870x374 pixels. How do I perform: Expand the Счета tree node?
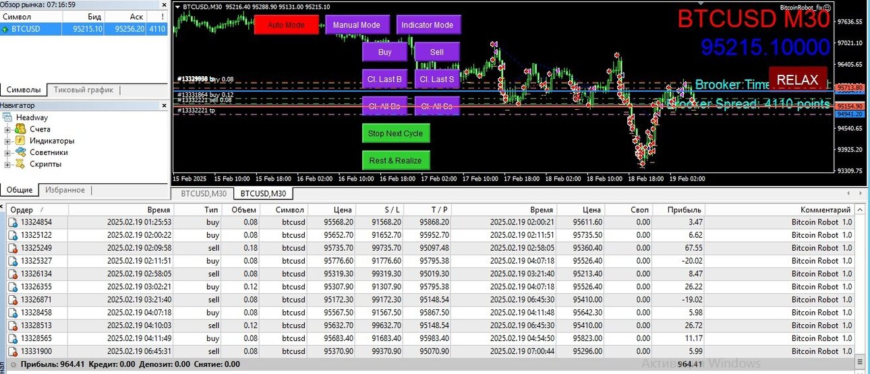(7, 129)
